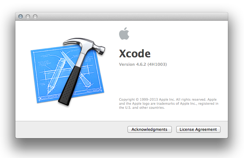Click the Copyright 1999-2013 Apple Inc. notice
This screenshot has height=158, width=244.
coord(169,104)
